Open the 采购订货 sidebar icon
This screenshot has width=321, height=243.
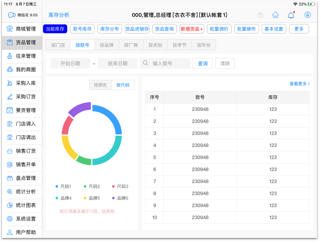tap(10, 97)
